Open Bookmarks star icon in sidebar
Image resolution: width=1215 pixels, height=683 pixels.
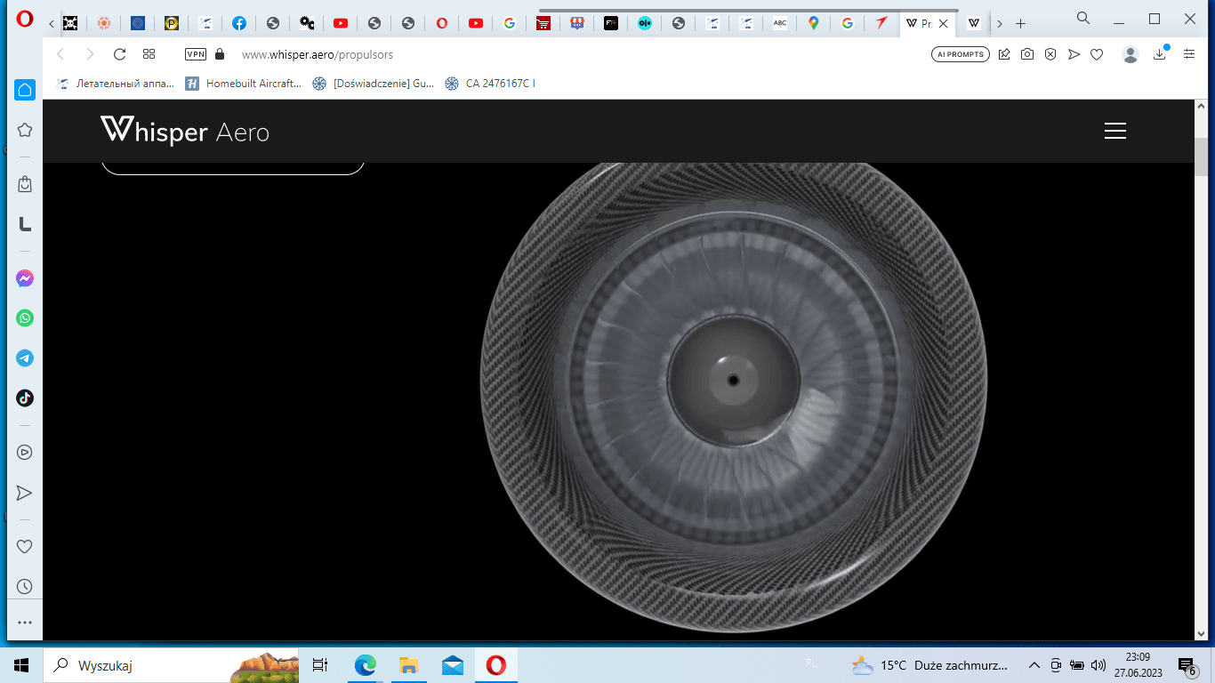[x=25, y=130]
